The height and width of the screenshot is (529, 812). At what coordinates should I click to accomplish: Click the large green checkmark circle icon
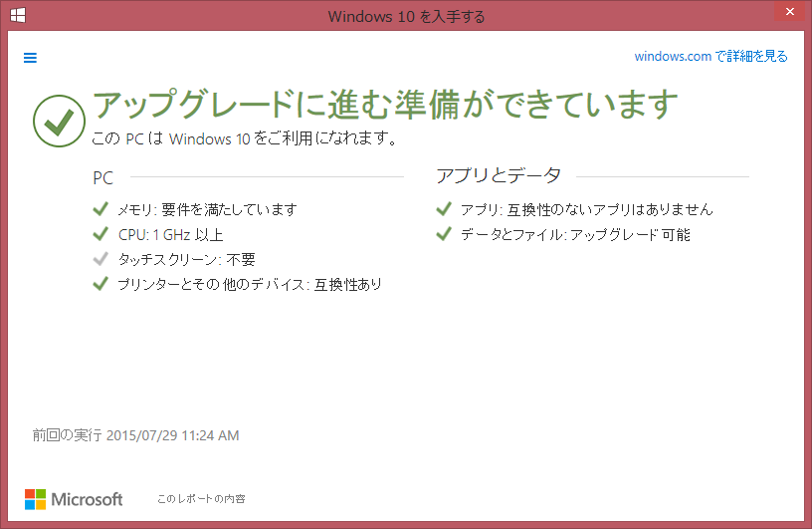(59, 121)
